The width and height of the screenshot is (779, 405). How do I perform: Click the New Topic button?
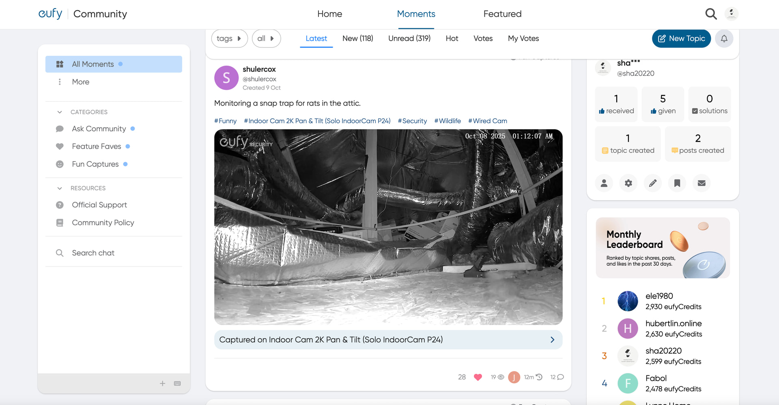tap(681, 38)
